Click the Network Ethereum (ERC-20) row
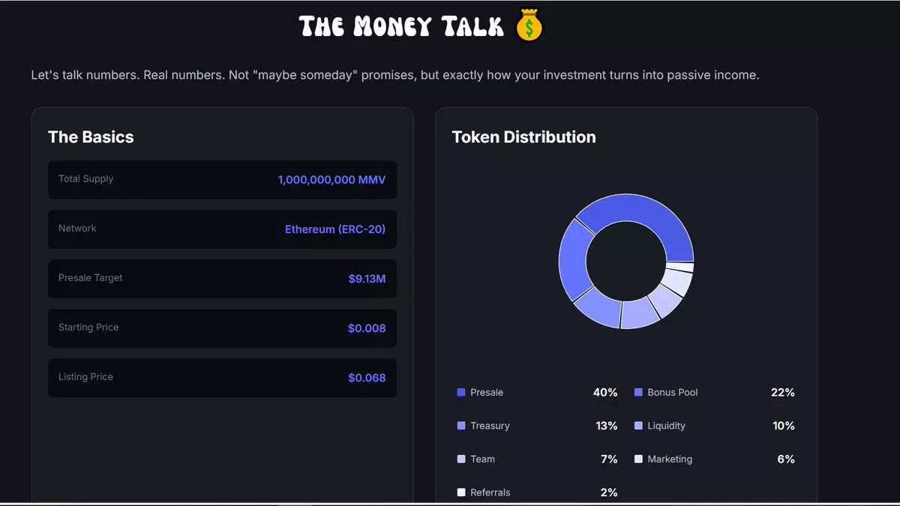Image resolution: width=900 pixels, height=506 pixels. point(222,229)
